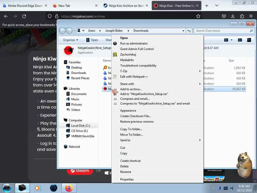Viewport: 257px width, 193px height.
Task: Open Recent Places in Favorites
Action: [80, 78]
